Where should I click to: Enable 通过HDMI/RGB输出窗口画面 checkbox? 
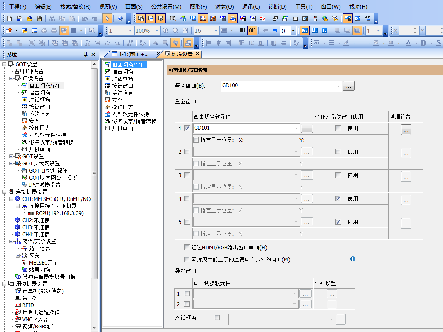(x=187, y=247)
